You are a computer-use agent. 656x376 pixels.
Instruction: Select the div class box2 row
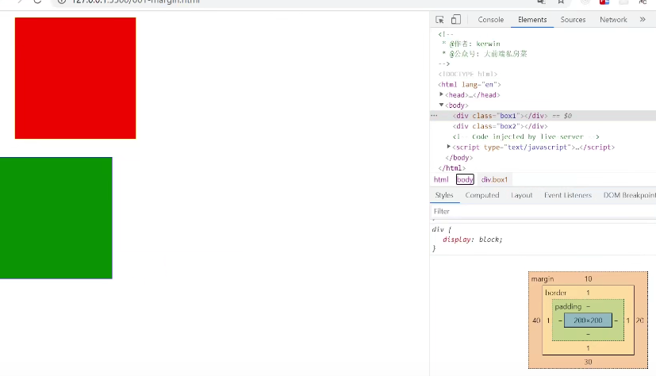(543, 126)
